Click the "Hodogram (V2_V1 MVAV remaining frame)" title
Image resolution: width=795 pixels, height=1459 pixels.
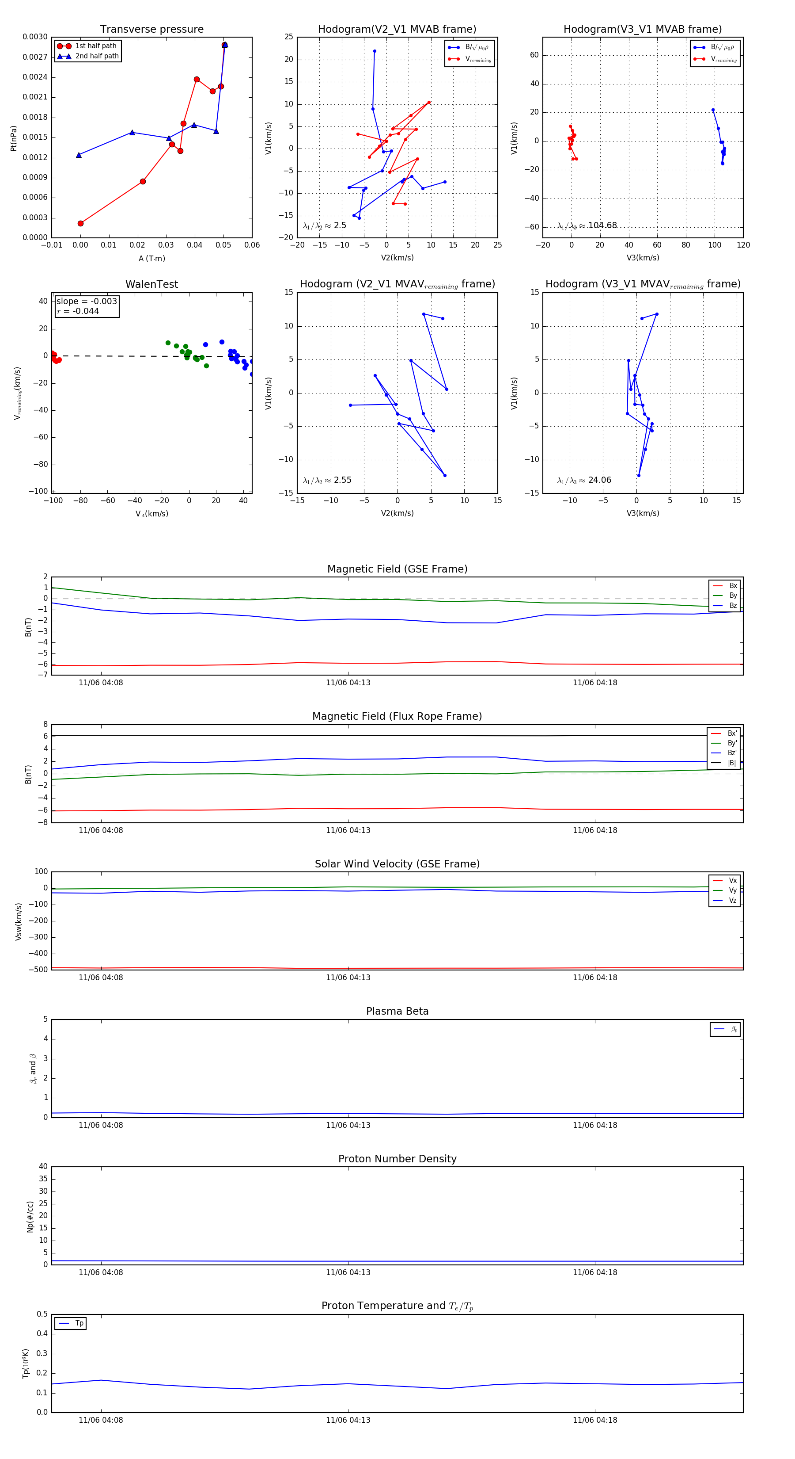[397, 284]
